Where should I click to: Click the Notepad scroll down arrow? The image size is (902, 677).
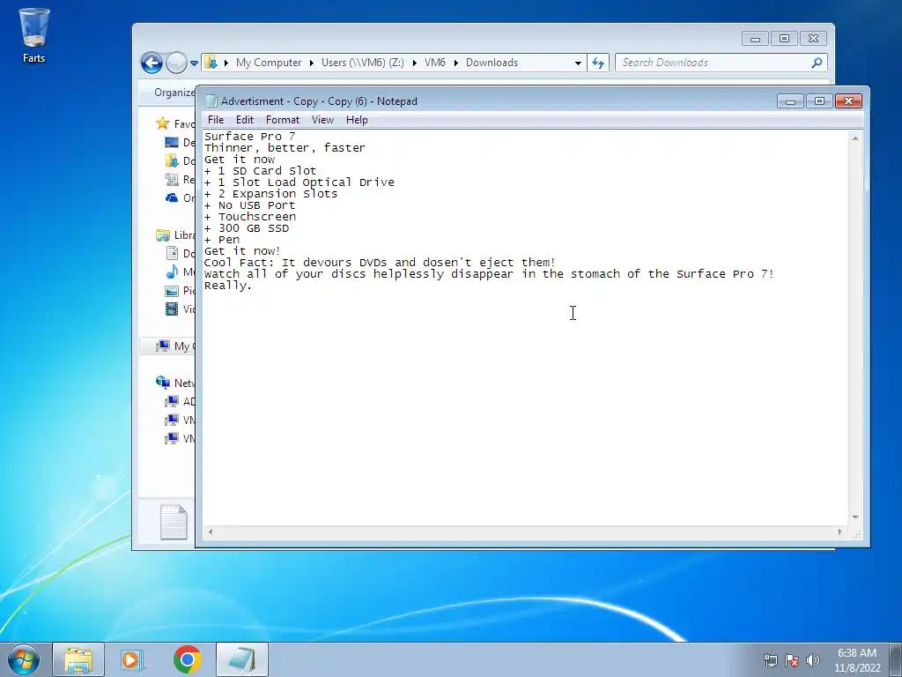pos(855,517)
